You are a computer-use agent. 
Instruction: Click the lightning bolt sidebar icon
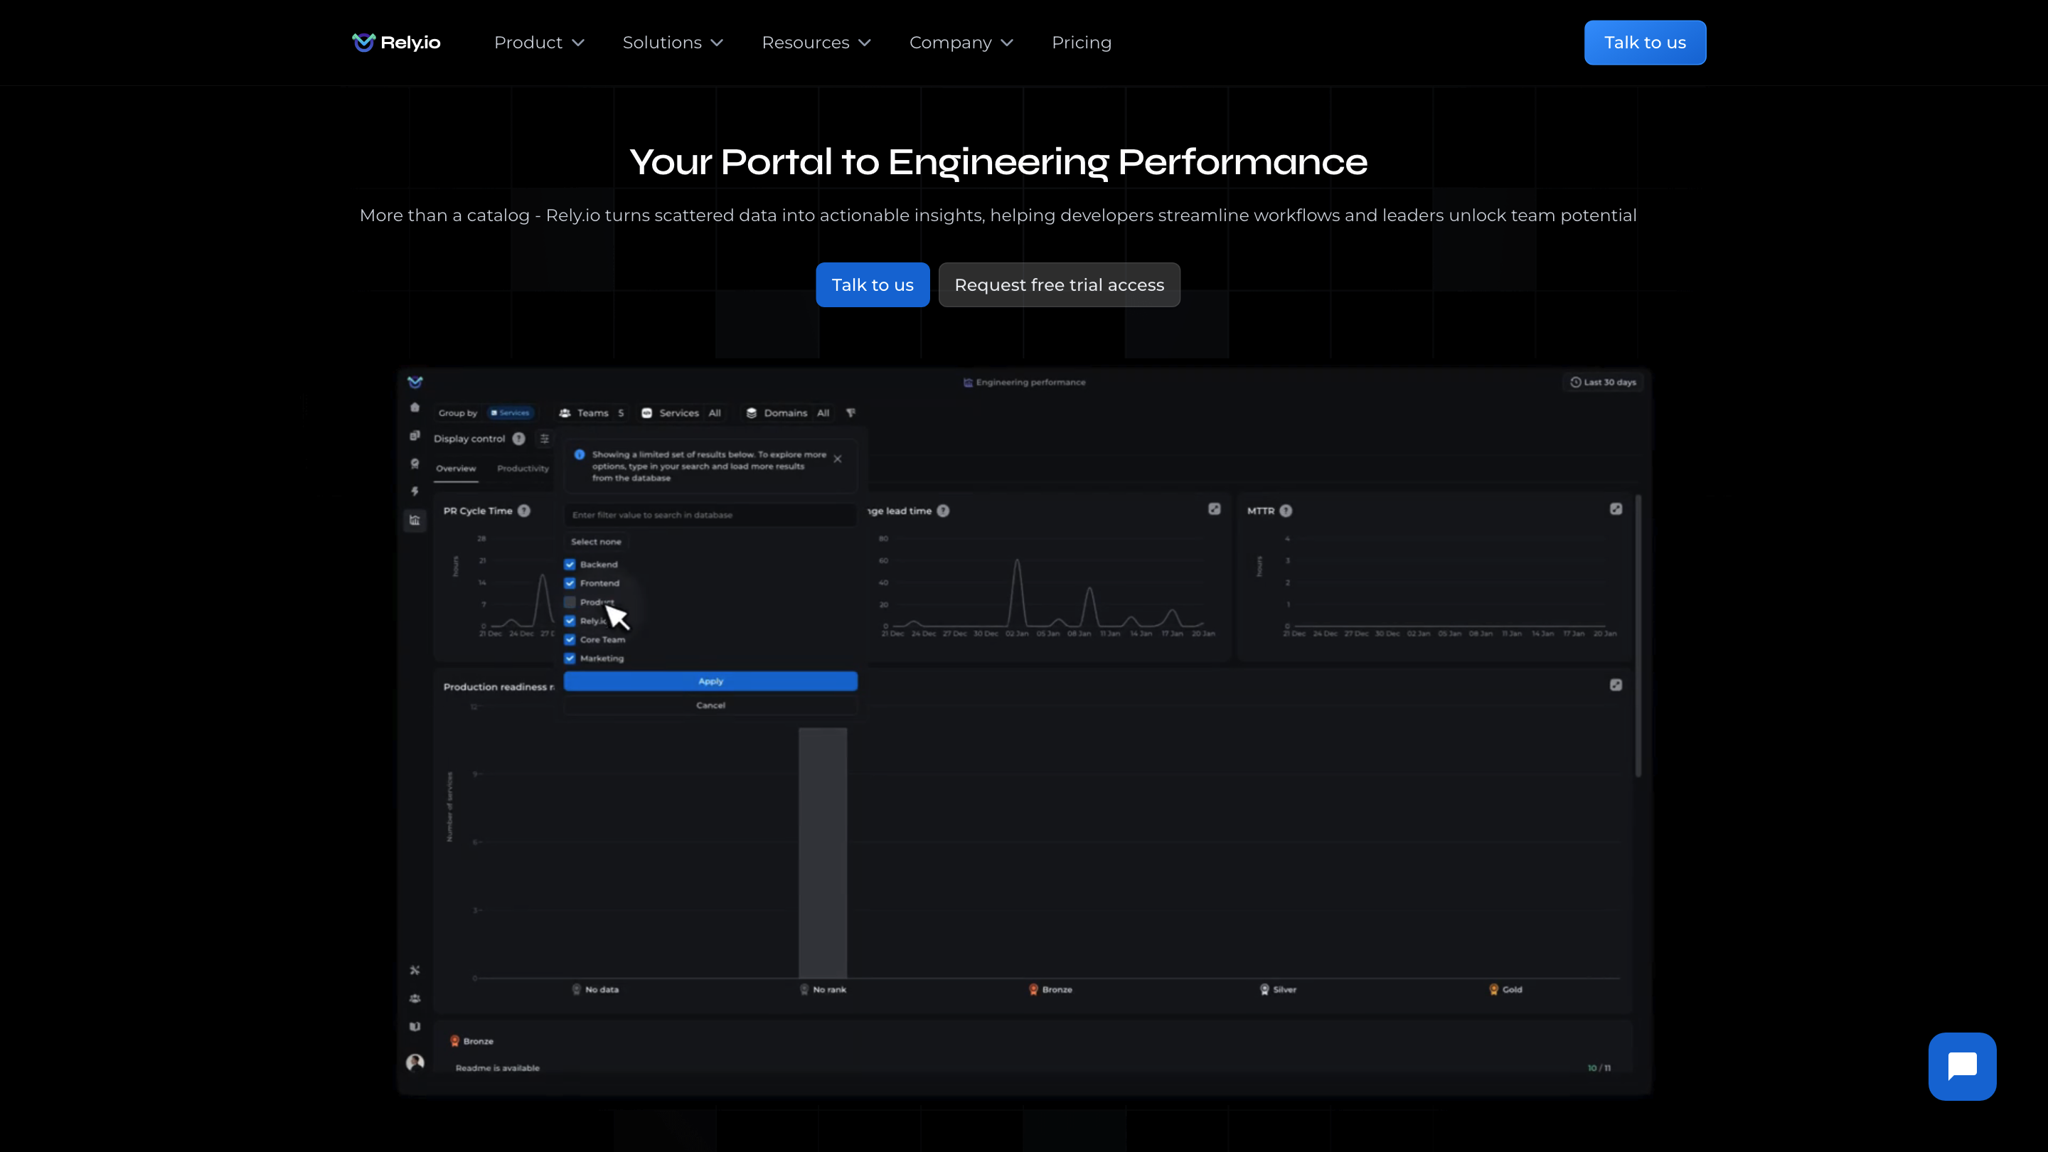[x=415, y=491]
